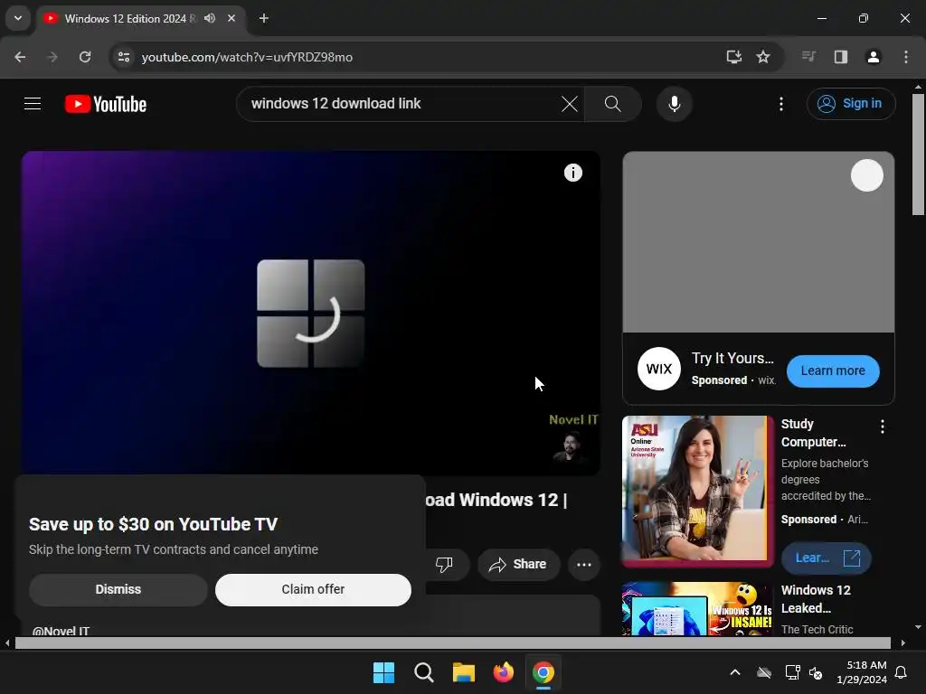Screen dimensions: 926x694
Task: Clear the search query with the X
Action: point(570,104)
